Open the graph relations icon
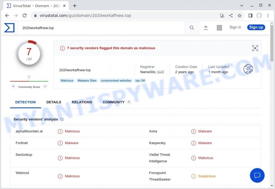This screenshot has height=189, width=275. tap(255, 48)
